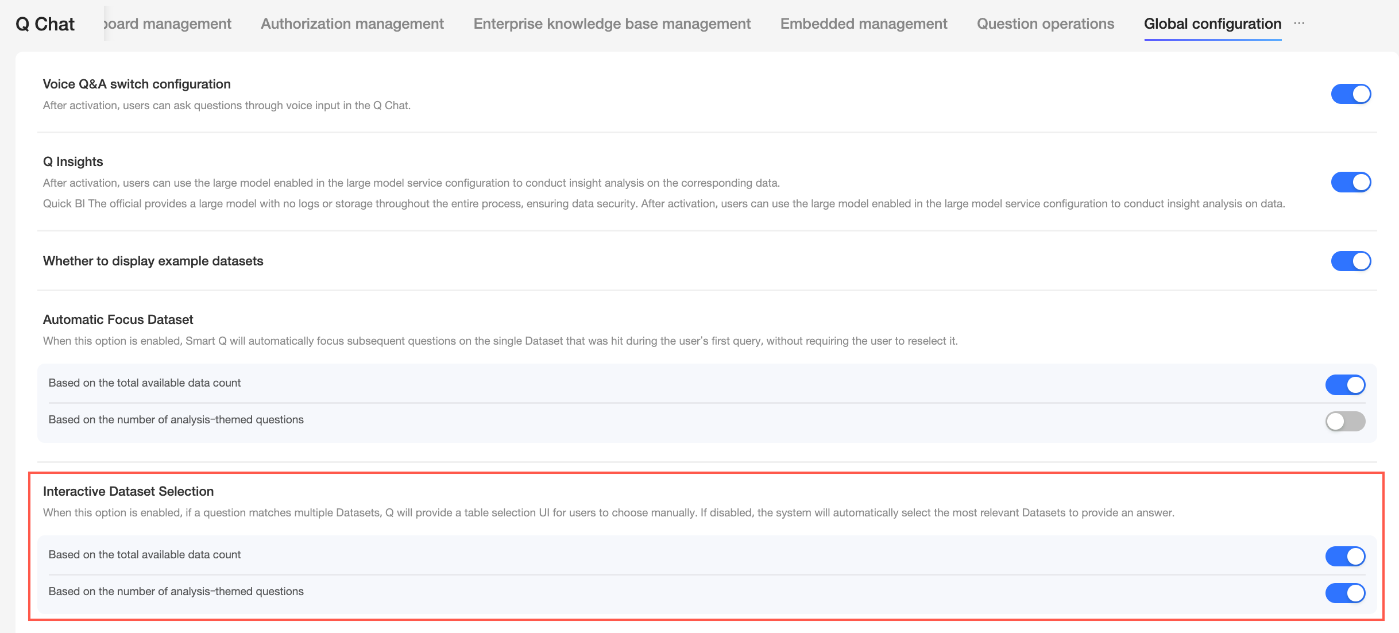This screenshot has width=1399, height=633.
Task: Switch to Authorization management tab
Action: [352, 24]
